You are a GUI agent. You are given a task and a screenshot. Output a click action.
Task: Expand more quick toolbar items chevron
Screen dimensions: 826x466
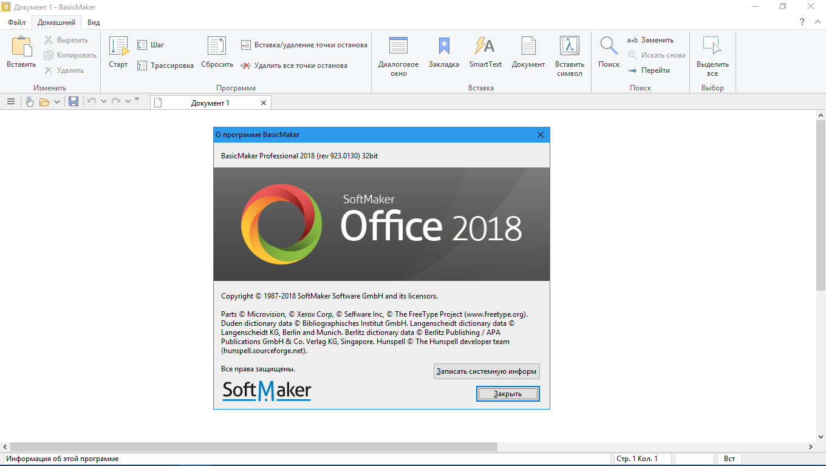[137, 99]
